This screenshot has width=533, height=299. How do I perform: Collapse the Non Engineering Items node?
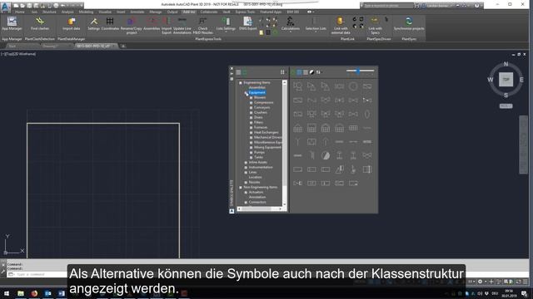[241, 187]
